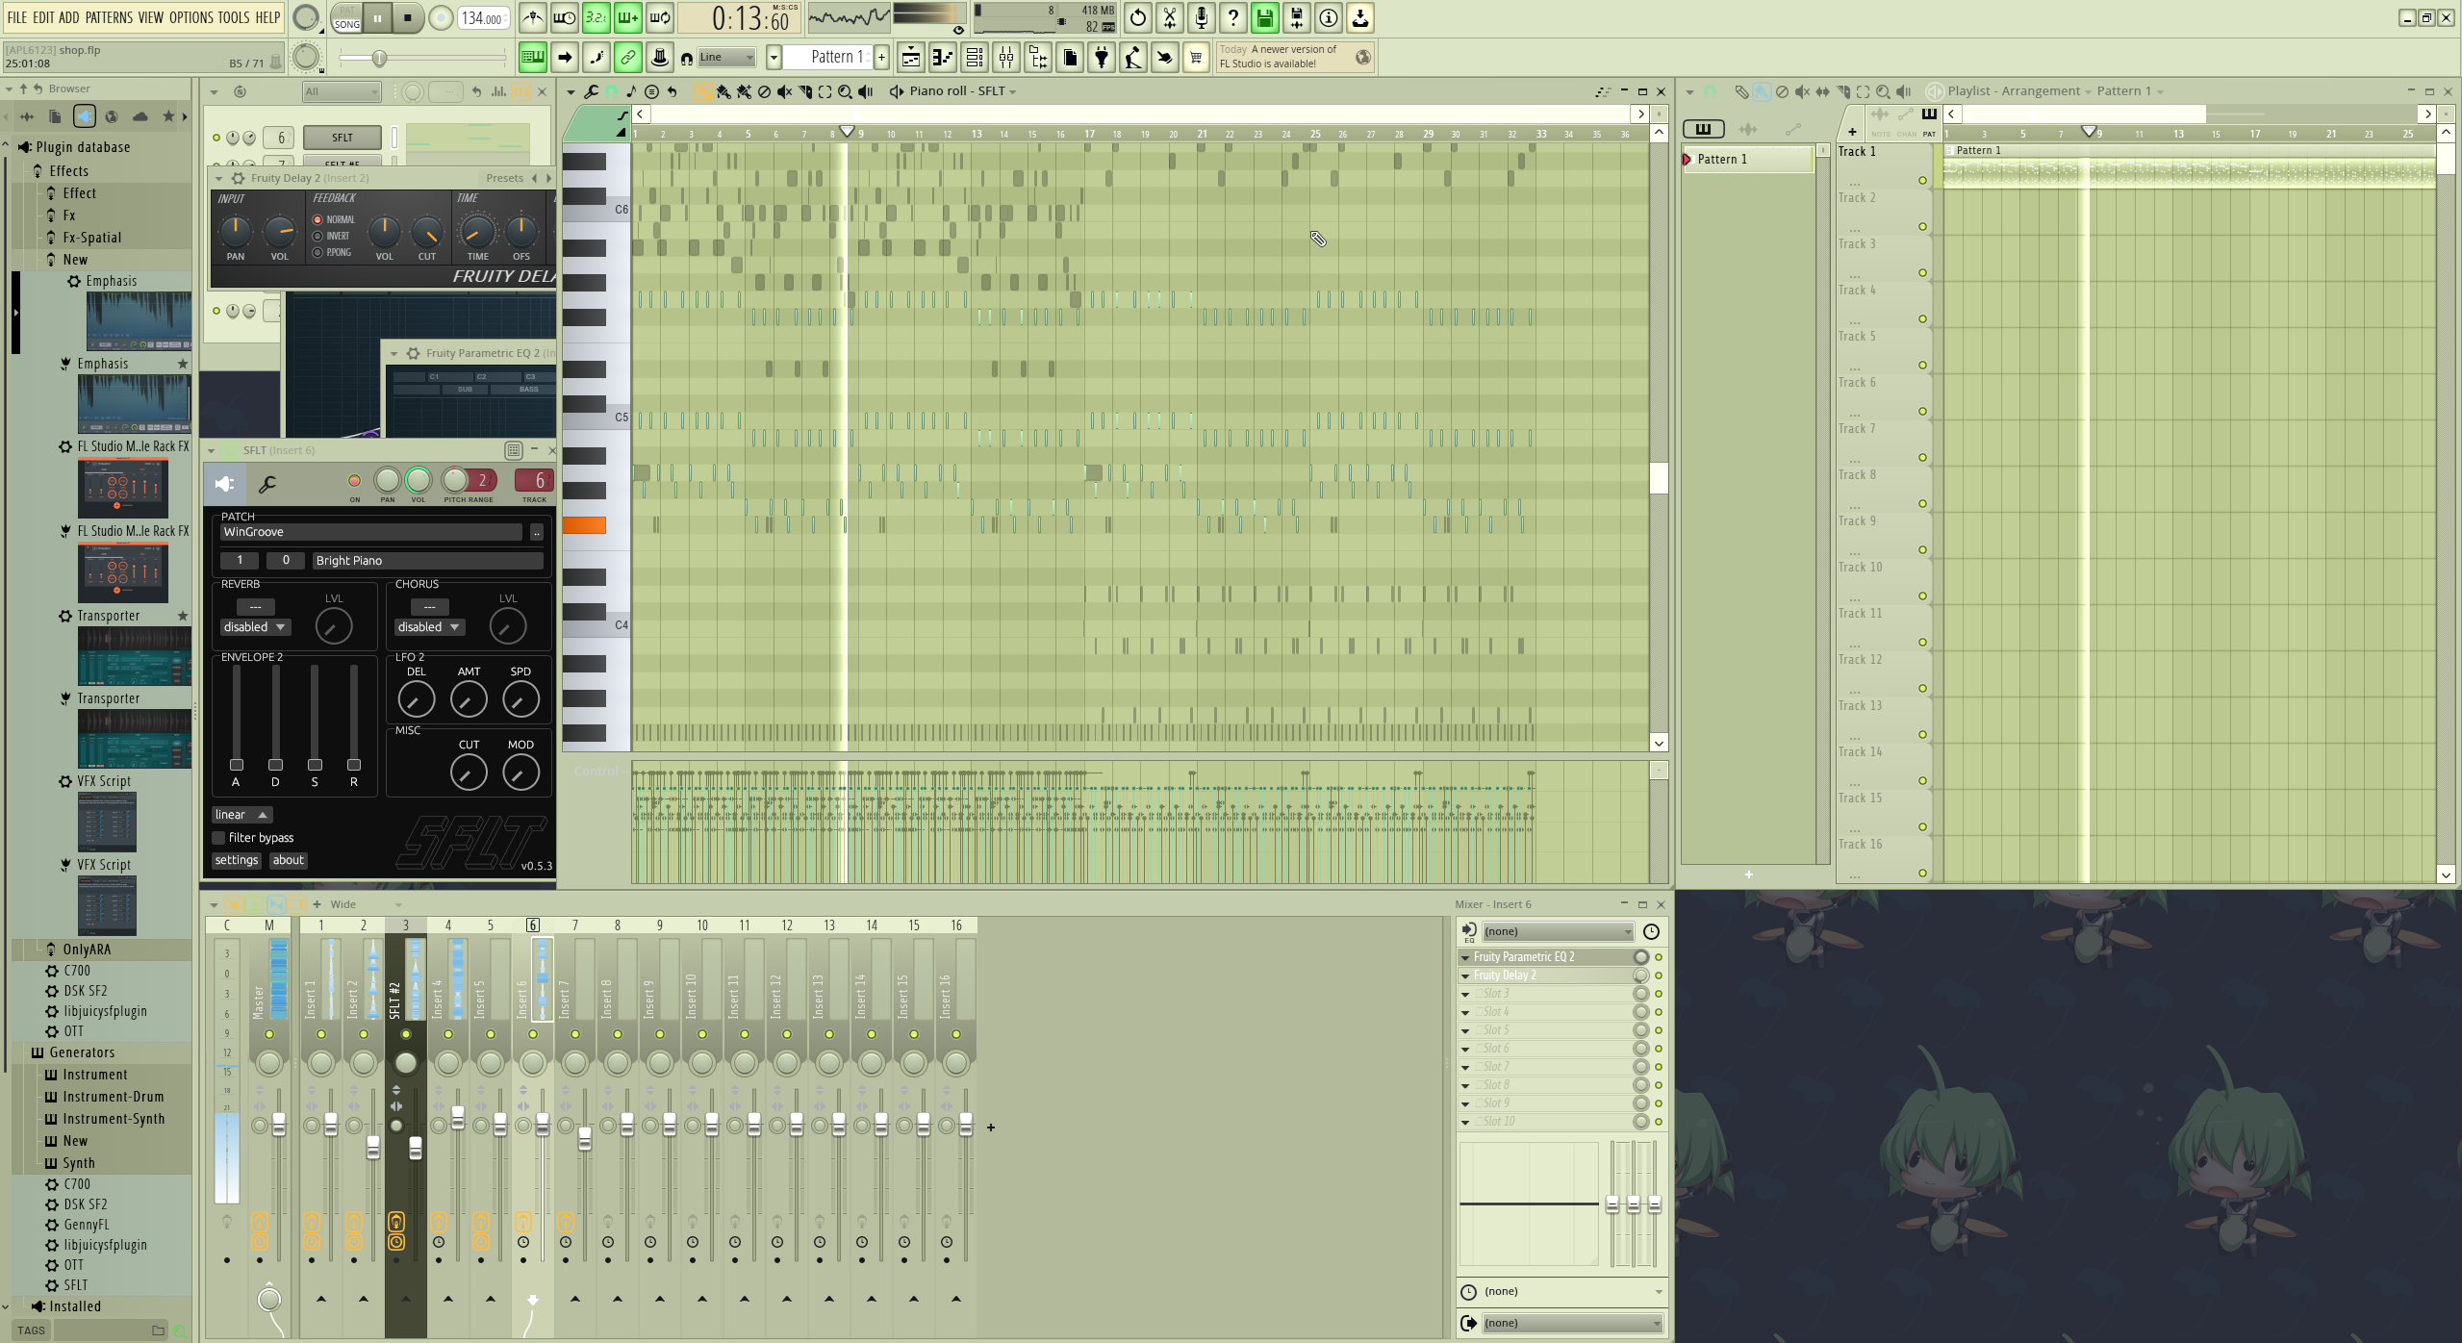Viewport: 2462px width, 1343px height.
Task: Open the snap Line dropdown
Action: (x=727, y=58)
